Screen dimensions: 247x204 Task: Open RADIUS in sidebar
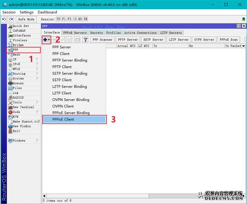24,98
